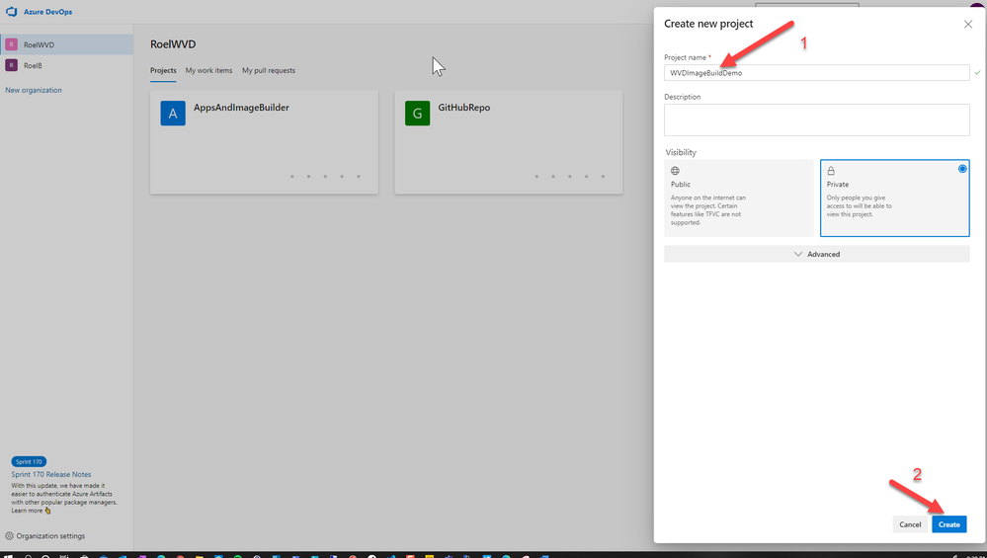Select the Public visibility option
Screen dimensions: 987x558
point(739,199)
